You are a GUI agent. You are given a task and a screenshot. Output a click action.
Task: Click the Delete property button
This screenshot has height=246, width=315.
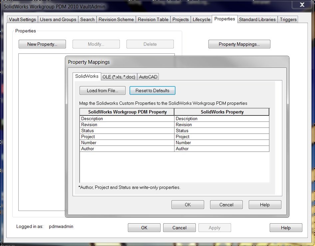click(x=150, y=44)
